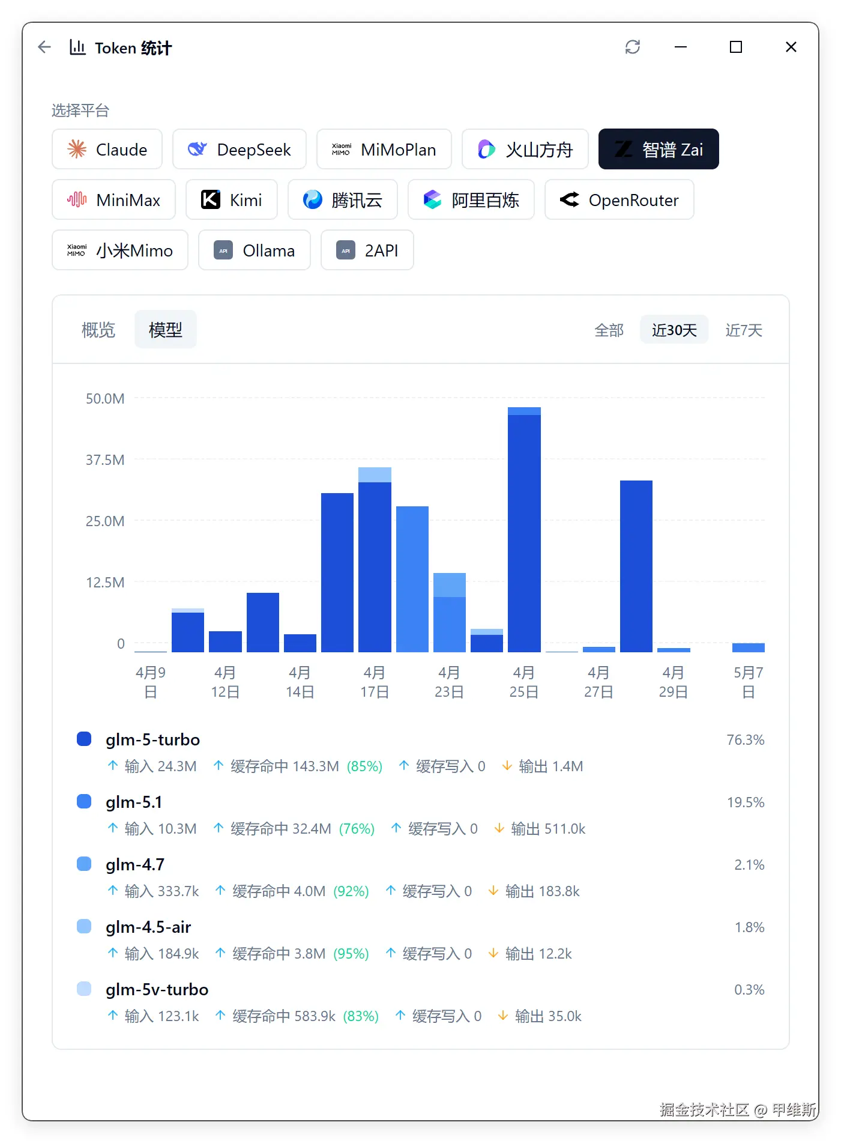
Task: Select the DeepSeek platform
Action: point(240,149)
